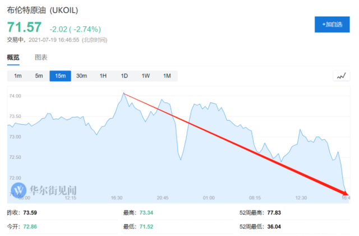Click the 12:15 time axis label

(71, 198)
